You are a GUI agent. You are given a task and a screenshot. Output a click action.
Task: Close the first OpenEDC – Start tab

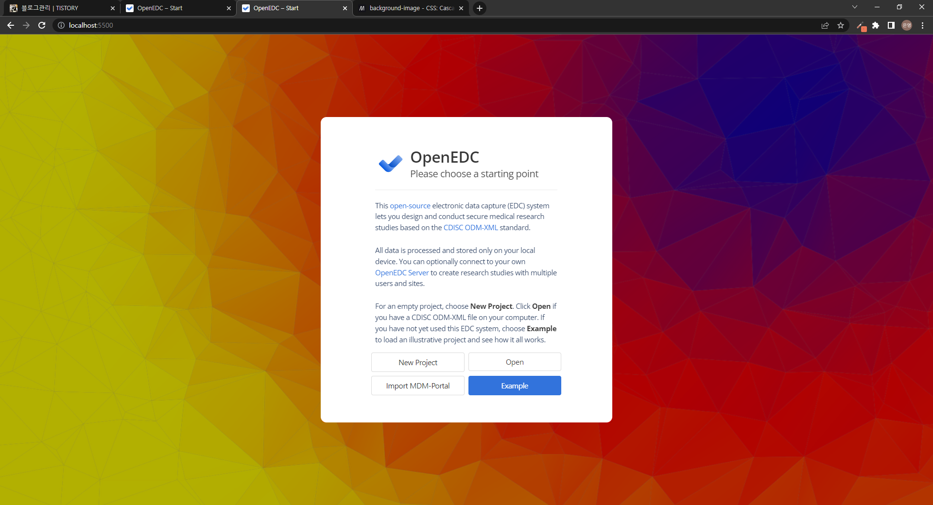pyautogui.click(x=229, y=8)
